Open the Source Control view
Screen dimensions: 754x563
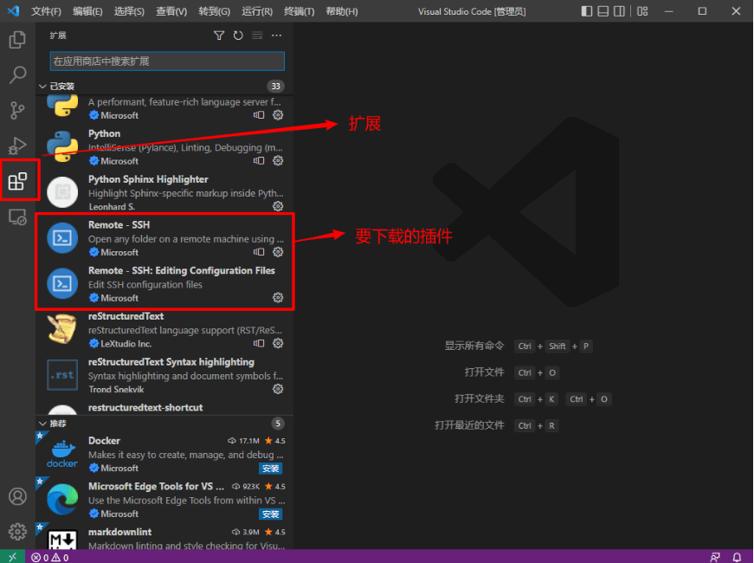click(x=17, y=110)
